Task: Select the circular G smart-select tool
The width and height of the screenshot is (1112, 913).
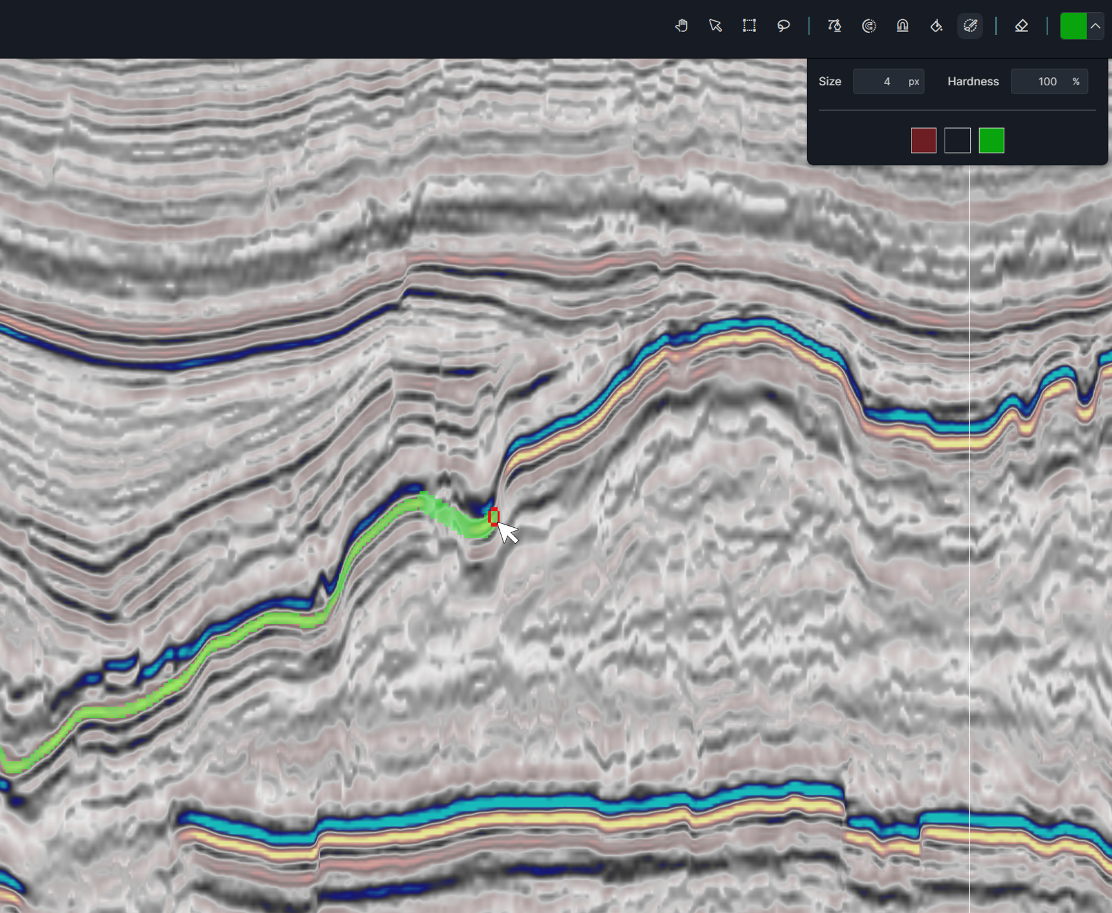Action: coord(869,26)
